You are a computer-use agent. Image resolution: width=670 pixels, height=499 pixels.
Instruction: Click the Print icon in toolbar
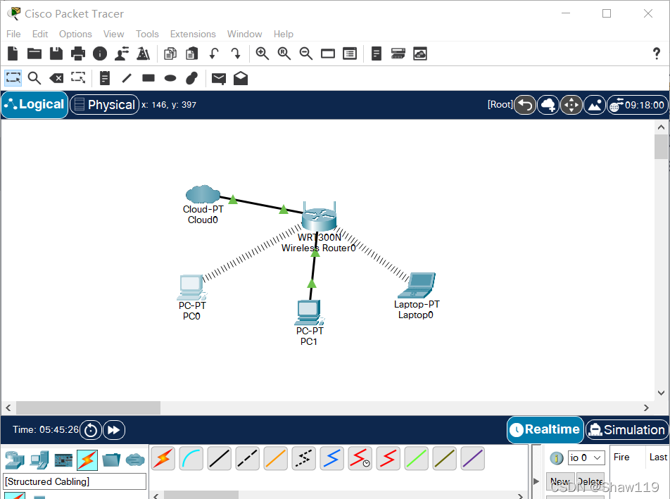pyautogui.click(x=78, y=53)
